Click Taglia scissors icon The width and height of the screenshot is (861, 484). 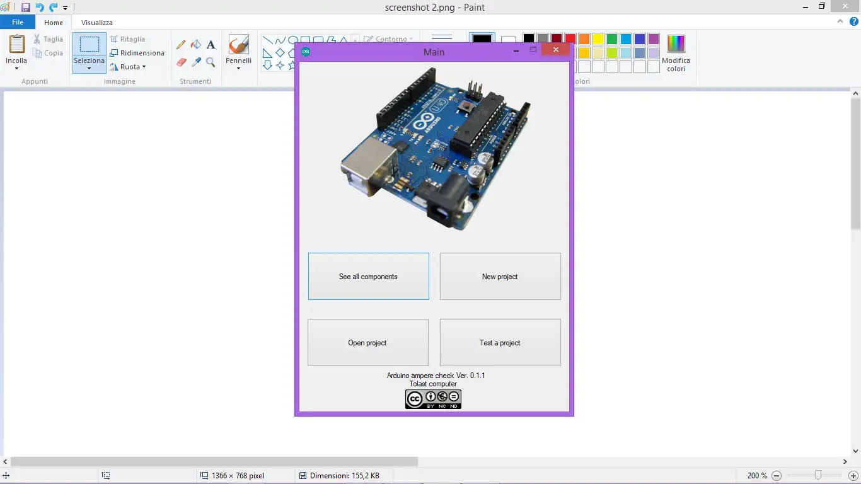(38, 39)
